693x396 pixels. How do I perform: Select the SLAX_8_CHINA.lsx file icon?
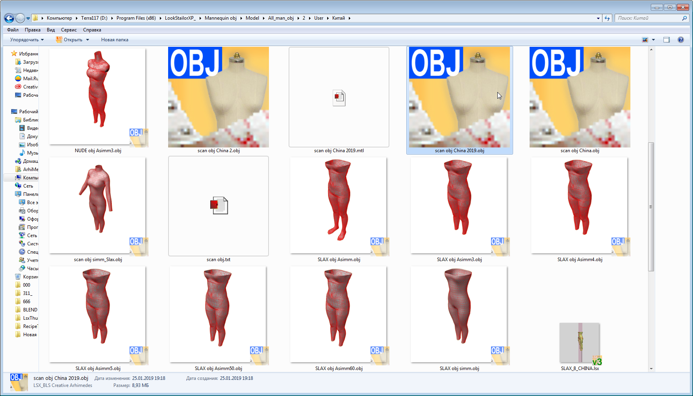pos(580,344)
